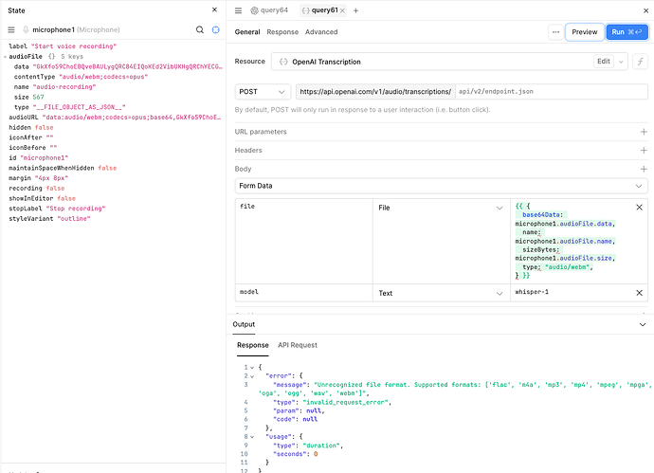Switch to the query64 tab
The image size is (654, 473).
(269, 10)
